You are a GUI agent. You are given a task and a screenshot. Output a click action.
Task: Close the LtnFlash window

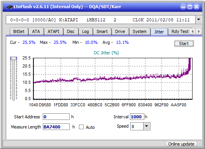196,7
